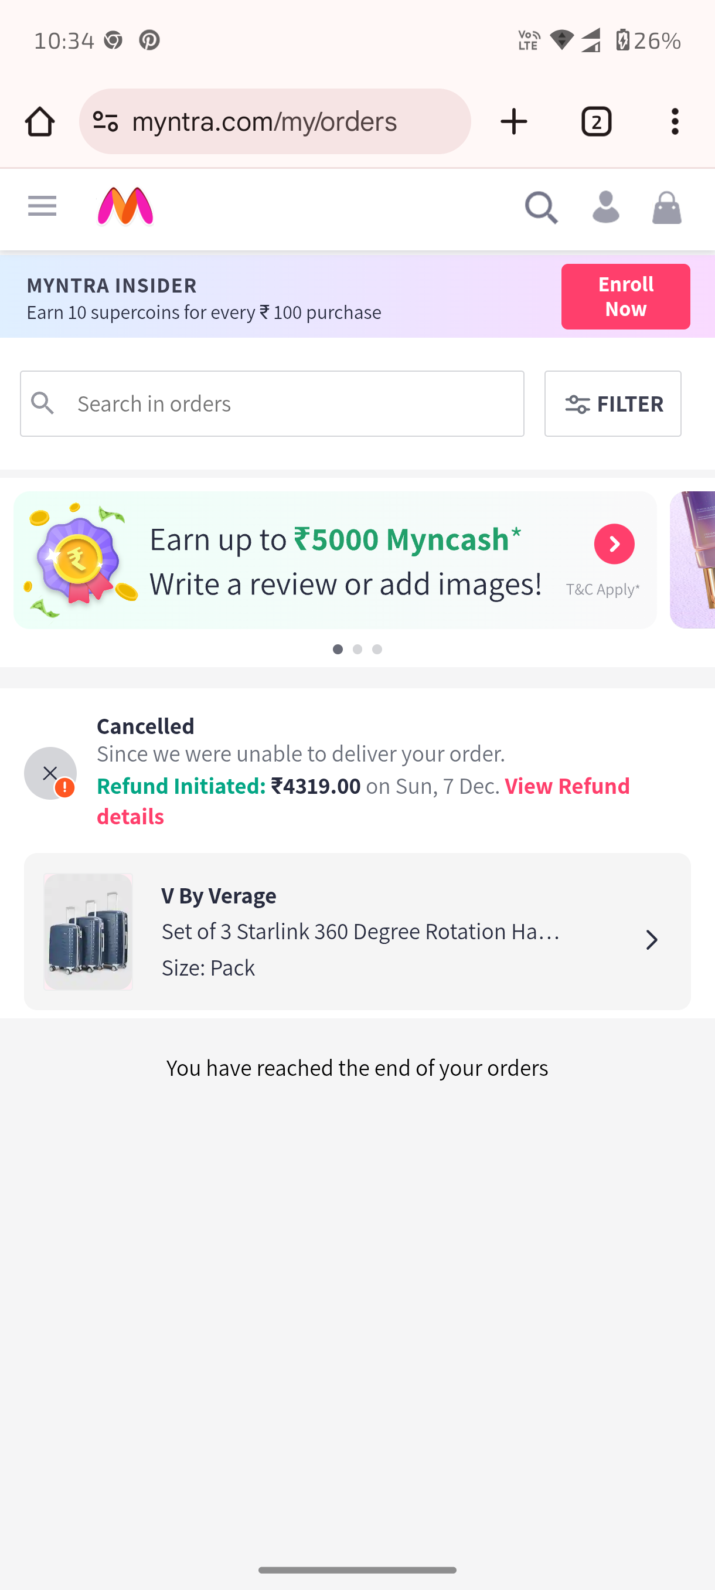The image size is (715, 1590).
Task: Go to Chrome home page
Action: [x=40, y=121]
